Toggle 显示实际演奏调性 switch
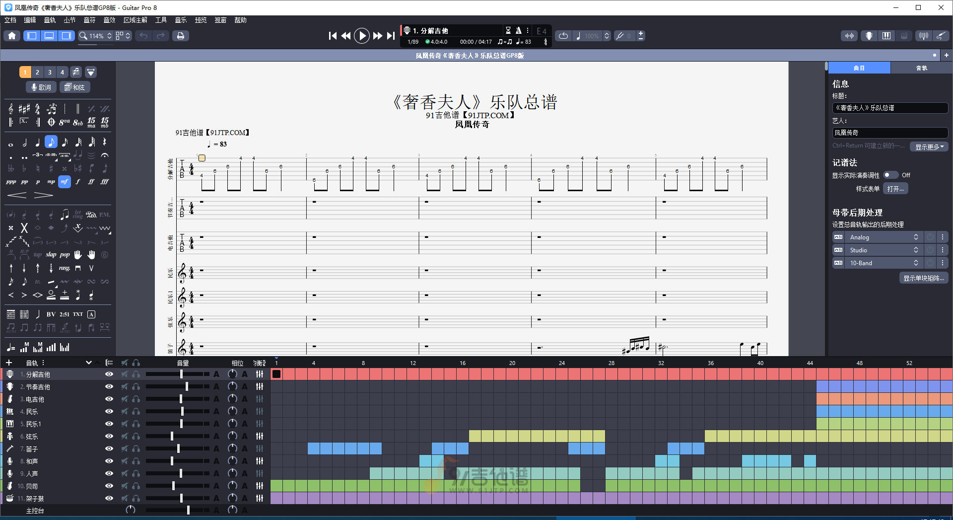The image size is (953, 520). click(x=890, y=175)
